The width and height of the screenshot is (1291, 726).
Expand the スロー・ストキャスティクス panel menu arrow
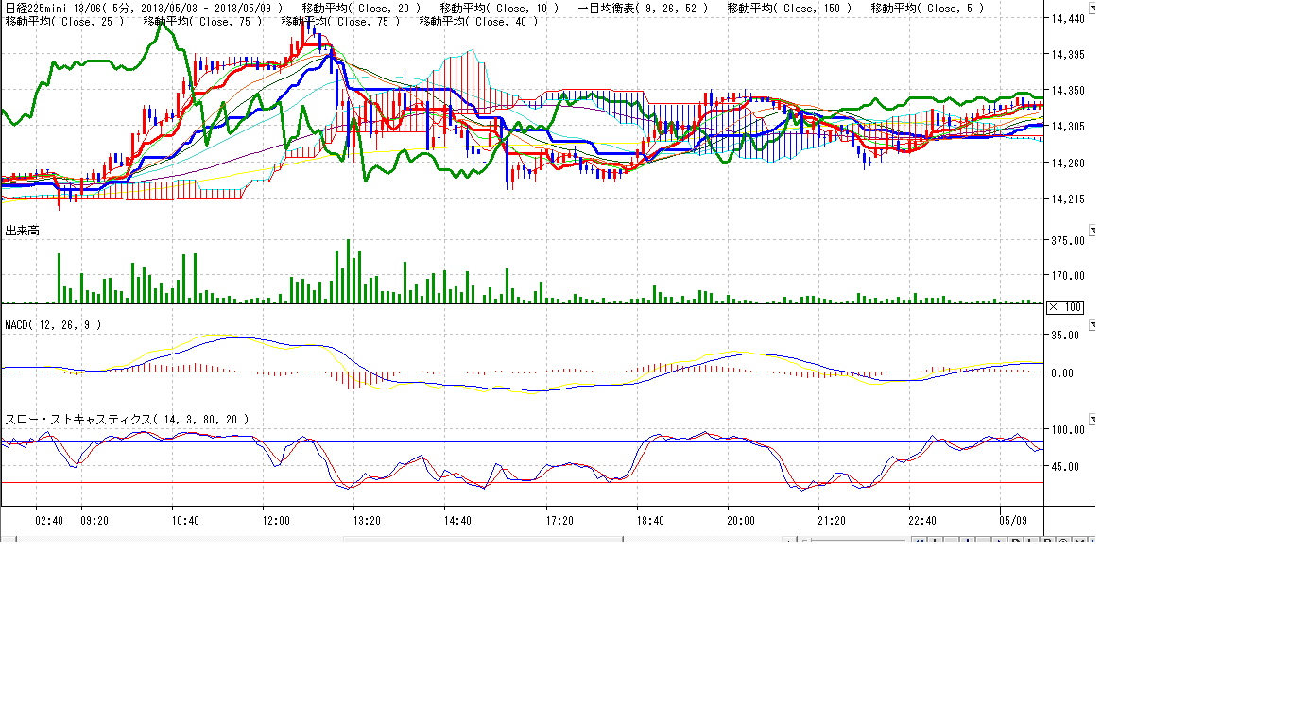click(x=1093, y=419)
